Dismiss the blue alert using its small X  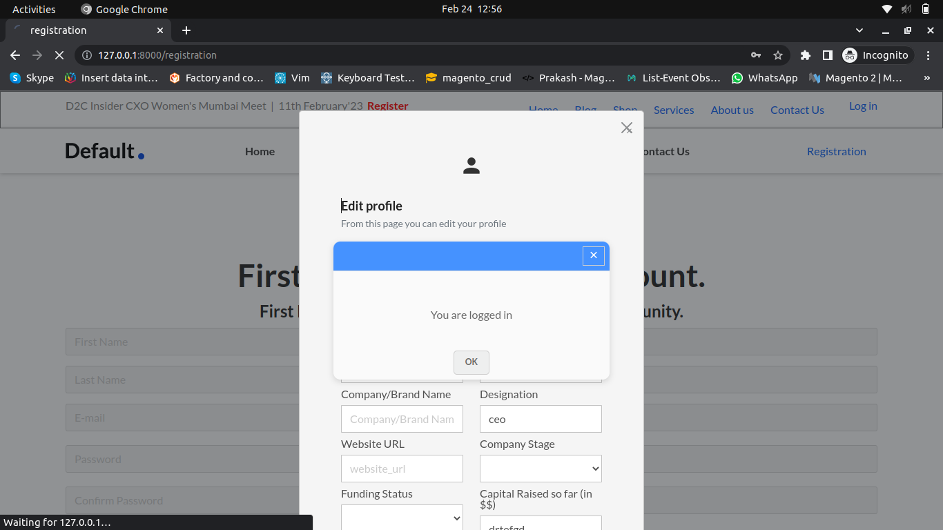pos(593,255)
